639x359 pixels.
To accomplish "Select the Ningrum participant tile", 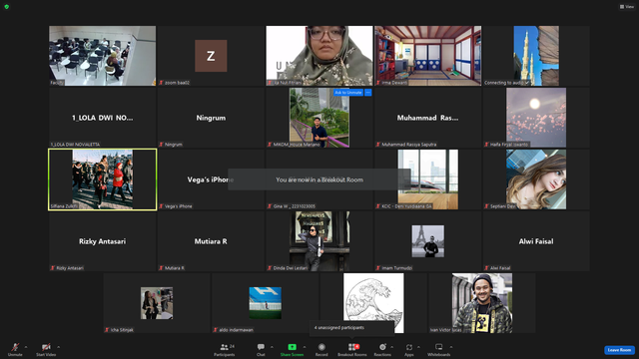I will coord(211,118).
